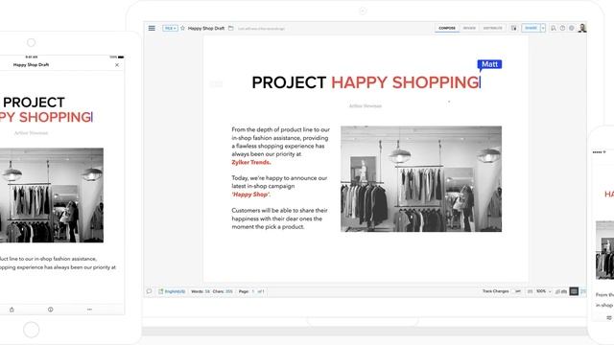This screenshot has height=345, width=614.
Task: Open the folder icon beside the document title
Action: (231, 28)
